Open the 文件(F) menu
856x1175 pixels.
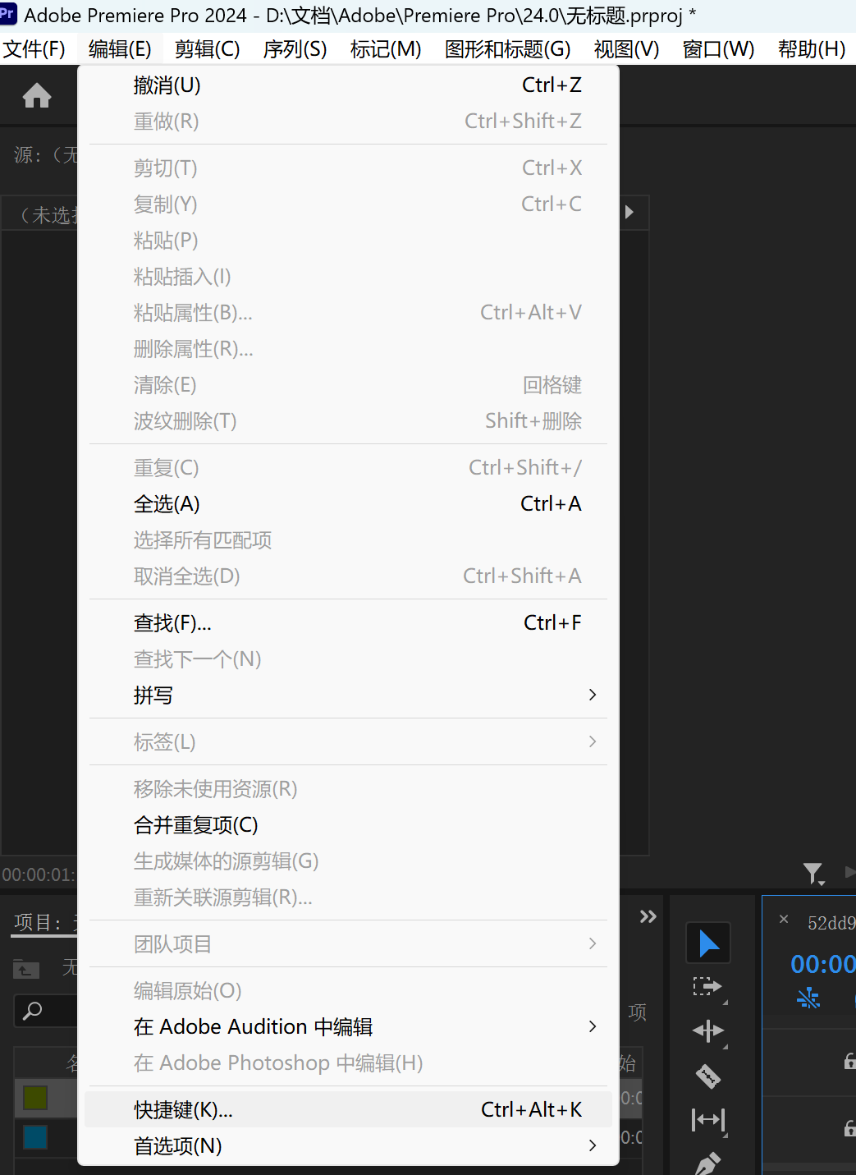tap(34, 49)
